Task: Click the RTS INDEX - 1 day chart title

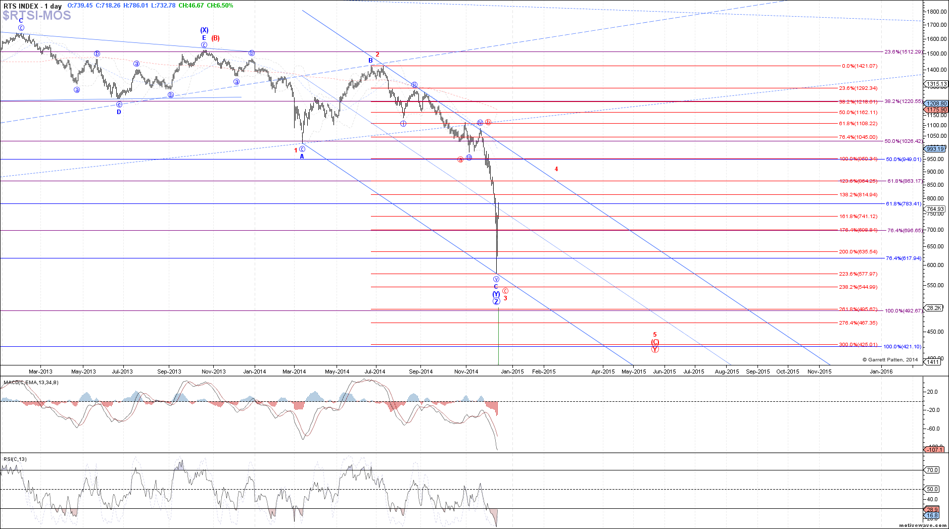Action: click(x=32, y=6)
